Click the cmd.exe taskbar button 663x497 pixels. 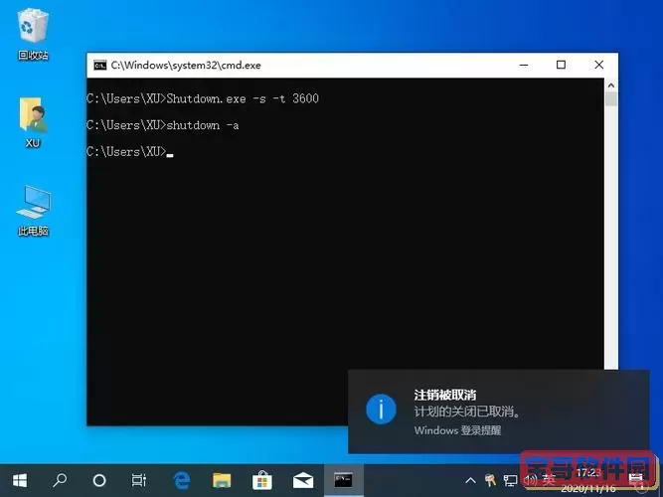pos(343,480)
